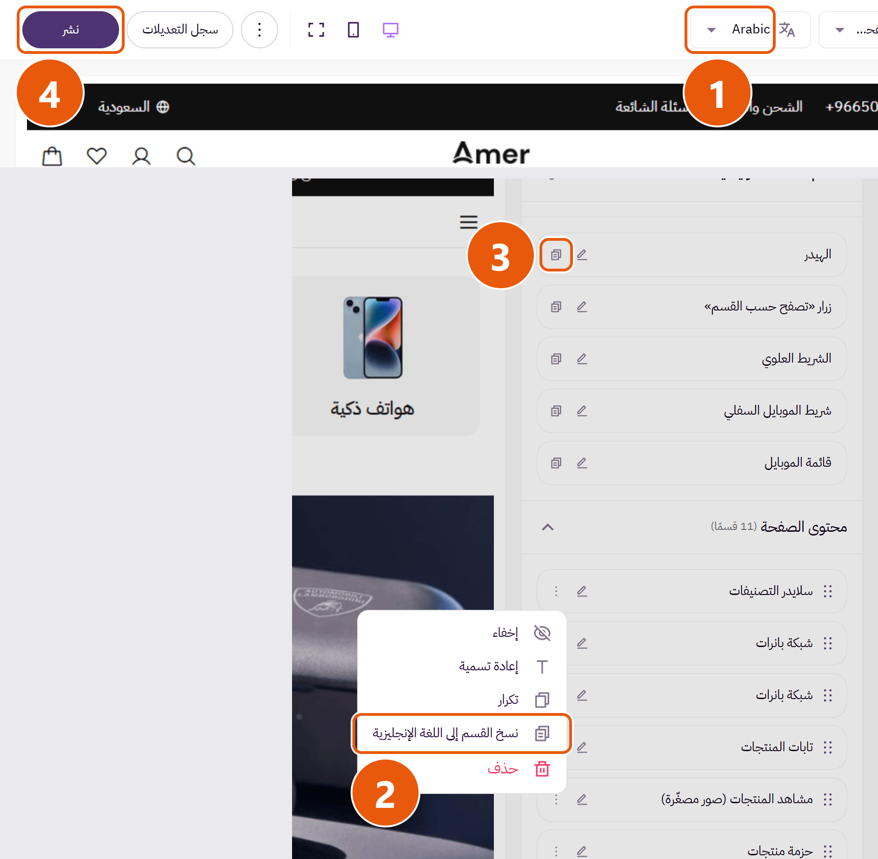Open options for مشاهد المنتجات (صور مصغّرة)
The height and width of the screenshot is (859, 878).
point(556,800)
